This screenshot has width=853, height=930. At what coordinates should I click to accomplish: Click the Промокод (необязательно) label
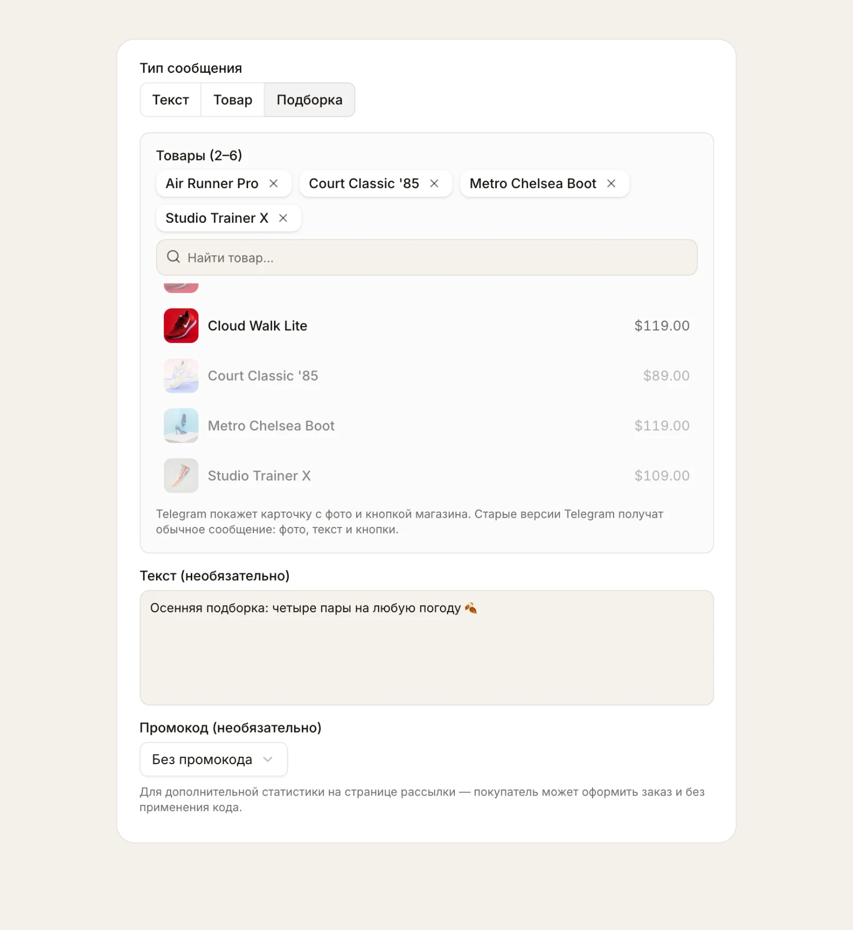[x=231, y=727]
